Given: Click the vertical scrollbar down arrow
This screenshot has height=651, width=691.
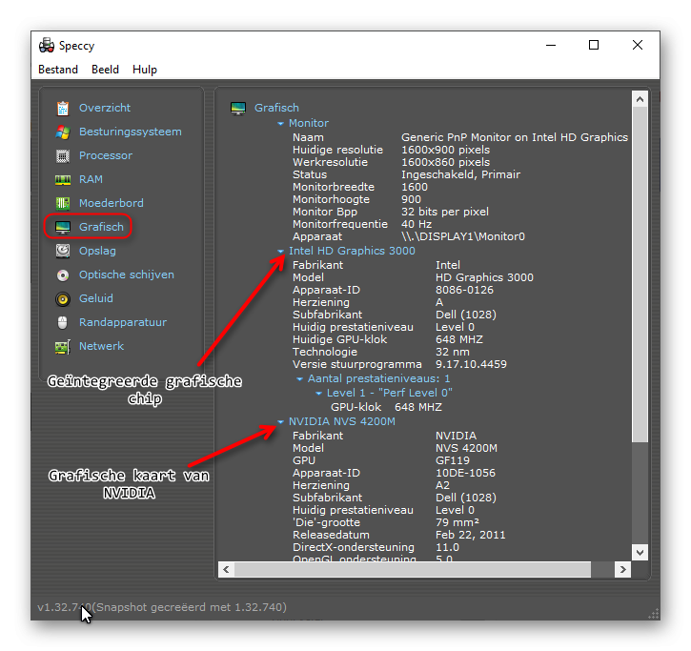Looking at the screenshot, I should pyautogui.click(x=640, y=552).
